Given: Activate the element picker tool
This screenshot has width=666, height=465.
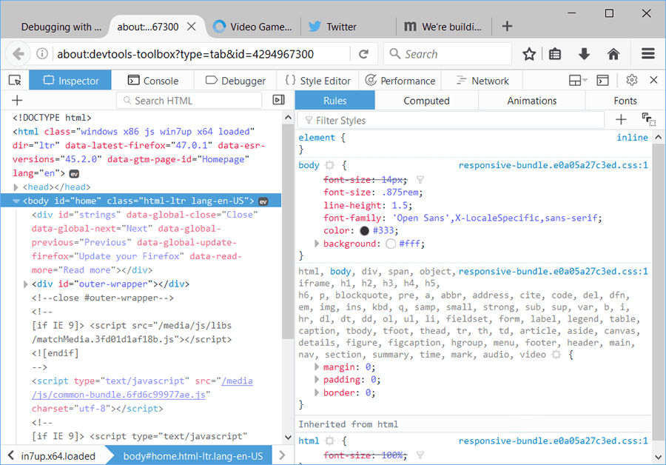Looking at the screenshot, I should (x=15, y=81).
